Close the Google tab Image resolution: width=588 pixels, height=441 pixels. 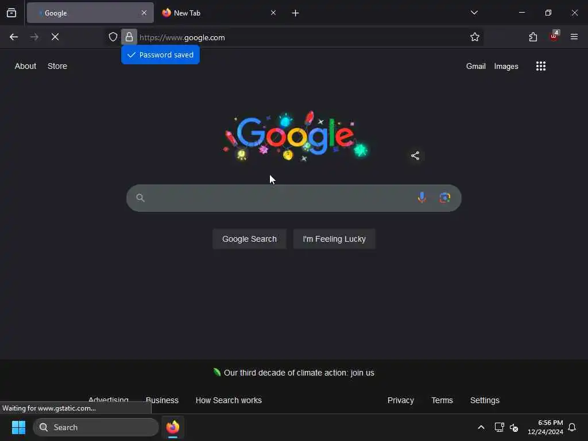[144, 13]
